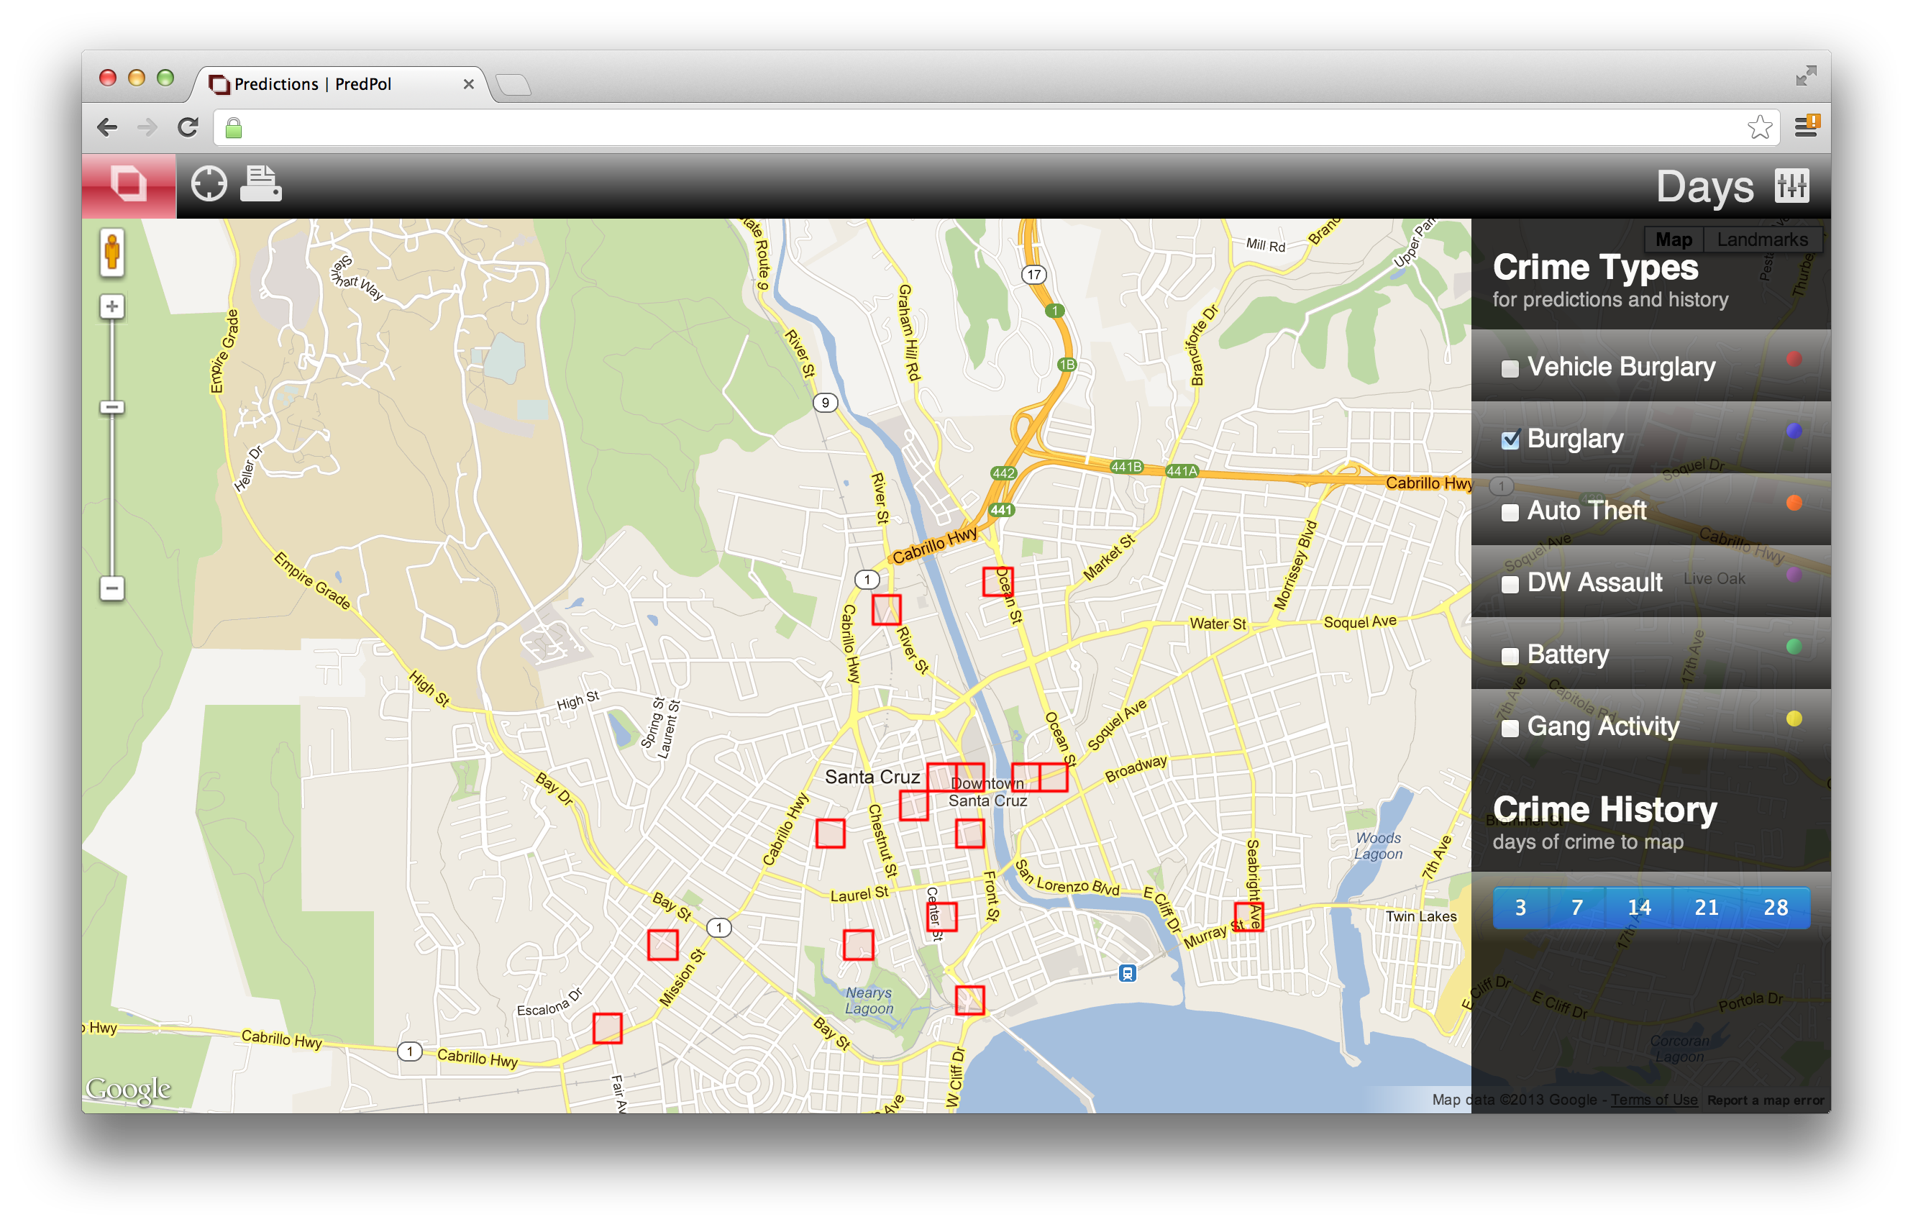The image size is (1913, 1227).
Task: Open the Chrome menu button
Action: (x=1807, y=126)
